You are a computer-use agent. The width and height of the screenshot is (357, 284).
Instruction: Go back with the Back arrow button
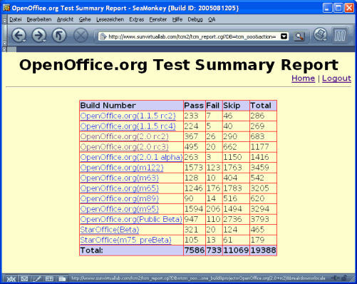point(19,36)
